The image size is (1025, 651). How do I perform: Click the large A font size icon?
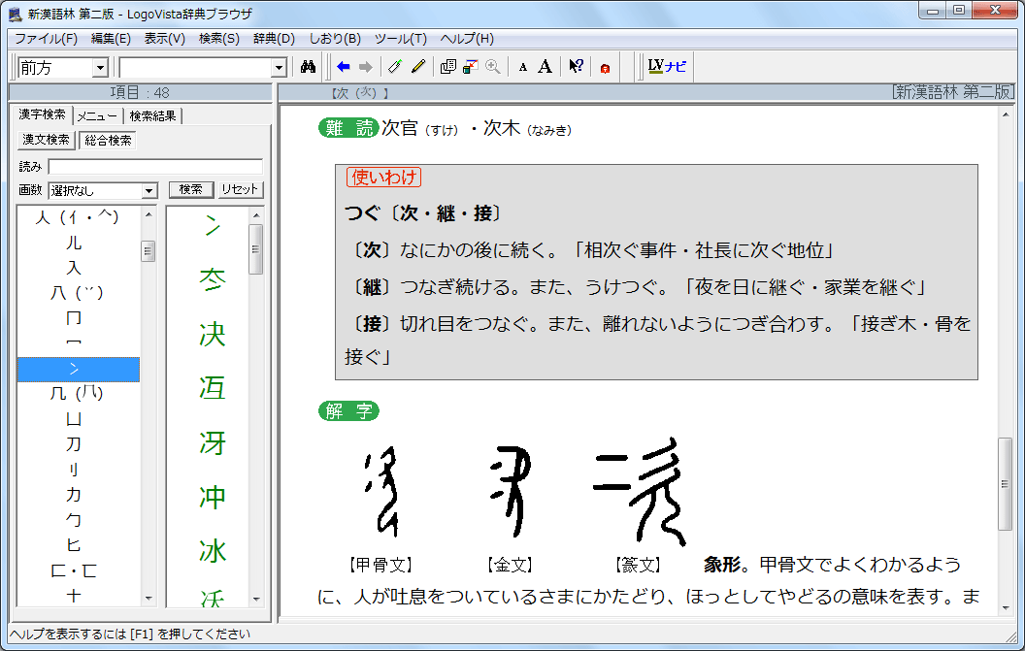click(546, 67)
